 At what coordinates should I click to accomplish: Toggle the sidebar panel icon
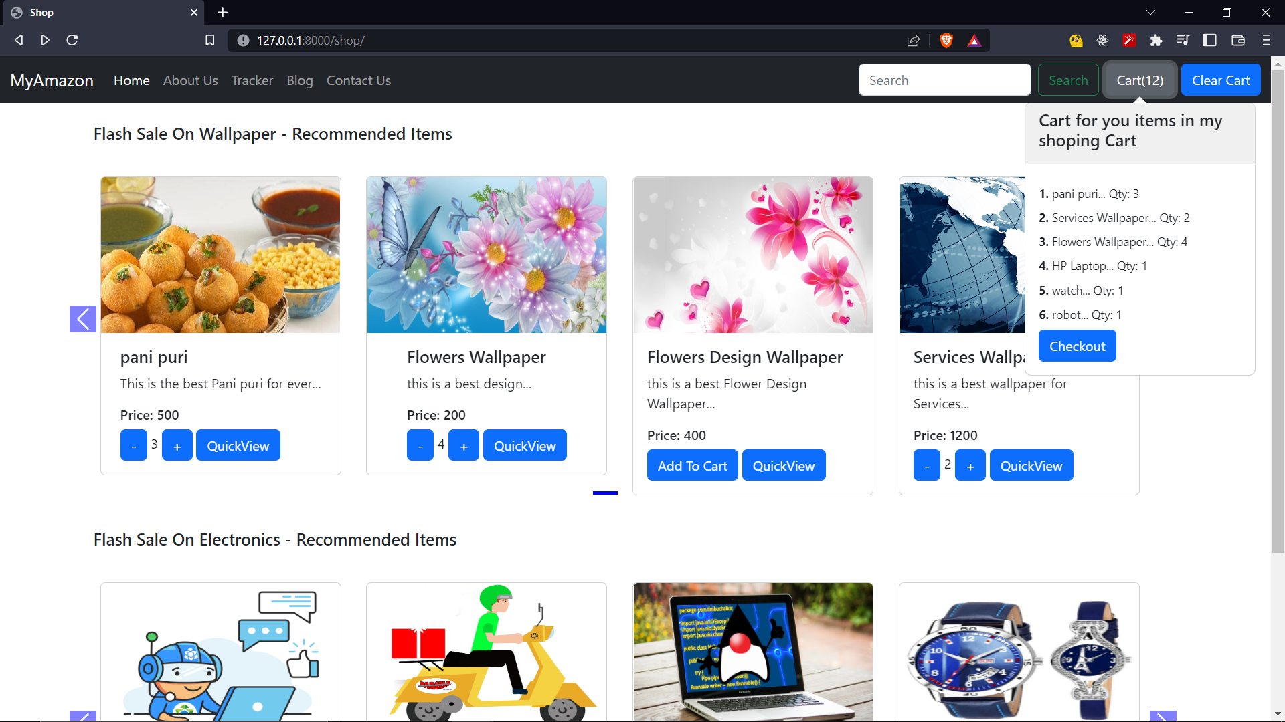coord(1209,40)
